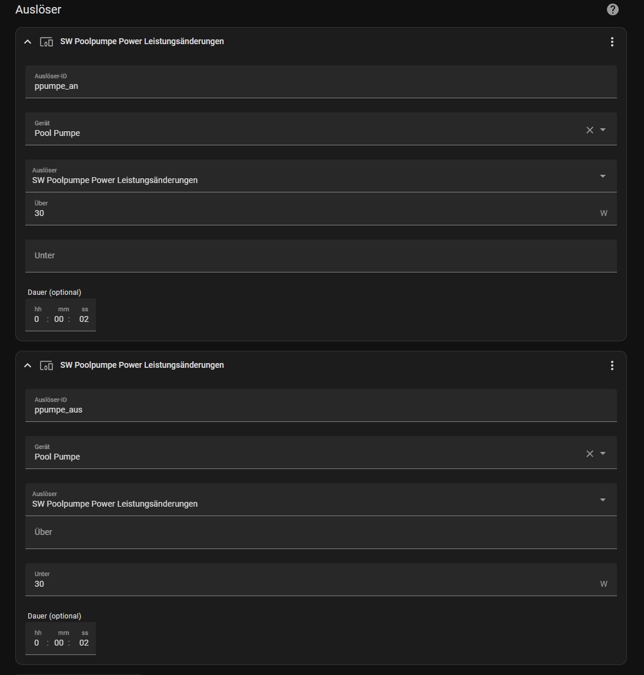Clear Pool Pumpe in second Gerät field
The image size is (644, 675).
point(589,454)
